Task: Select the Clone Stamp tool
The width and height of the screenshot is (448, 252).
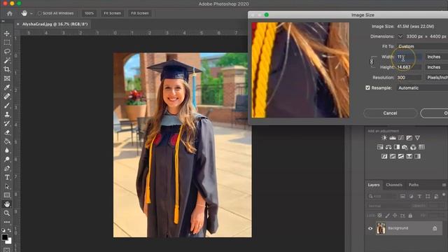Action: click(7, 114)
